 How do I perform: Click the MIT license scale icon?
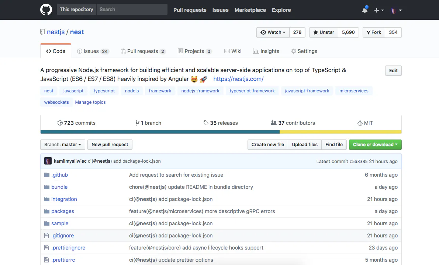[x=360, y=123]
